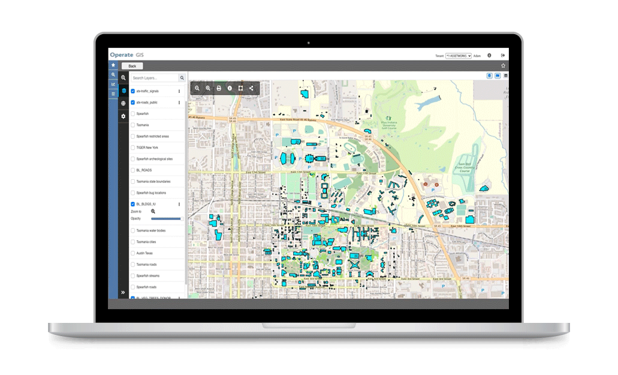Click the globe icon in the sidebar
618x375 pixels.
click(x=123, y=103)
